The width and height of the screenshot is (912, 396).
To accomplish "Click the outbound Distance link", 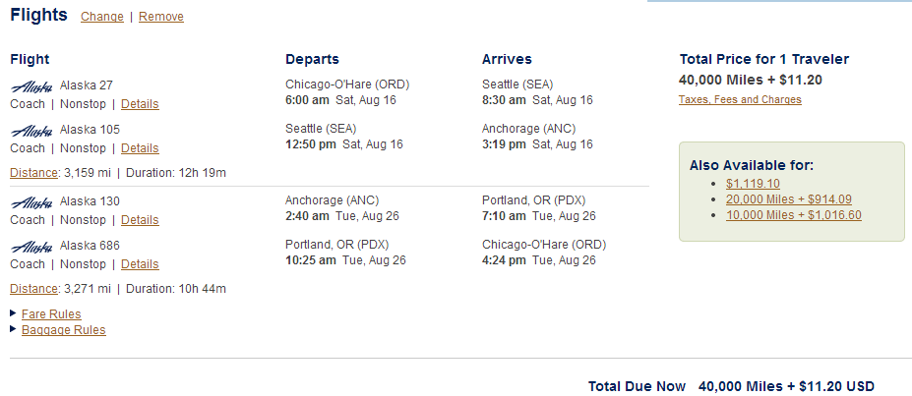I will [32, 173].
